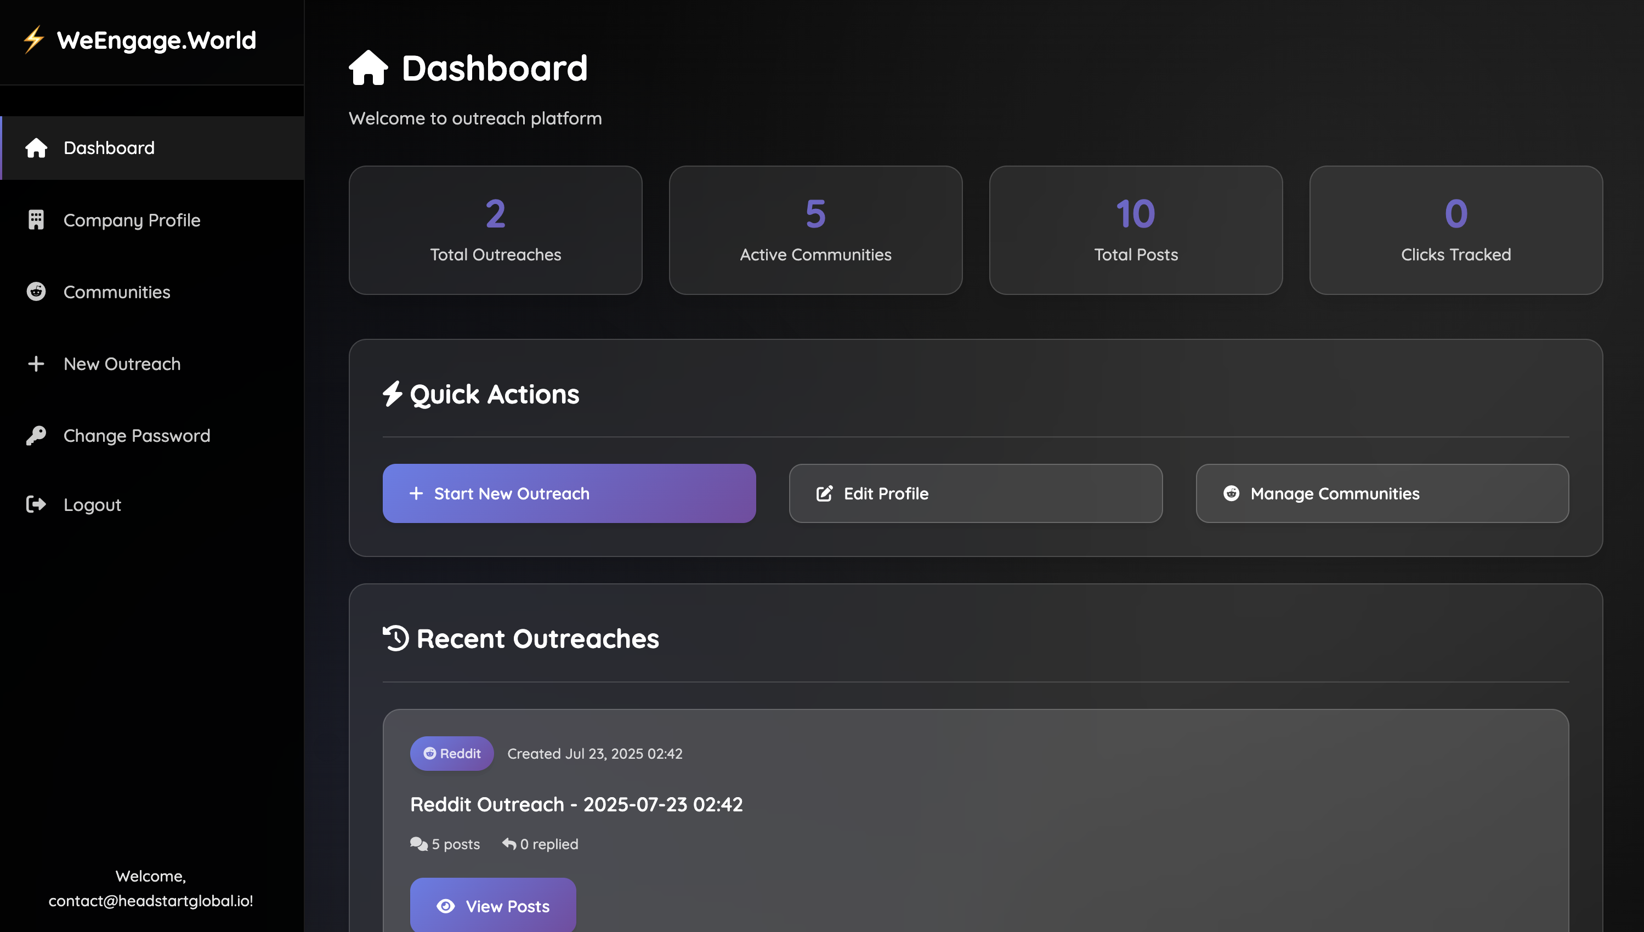
Task: Click the history clock icon by Recent Outreaches
Action: (395, 638)
